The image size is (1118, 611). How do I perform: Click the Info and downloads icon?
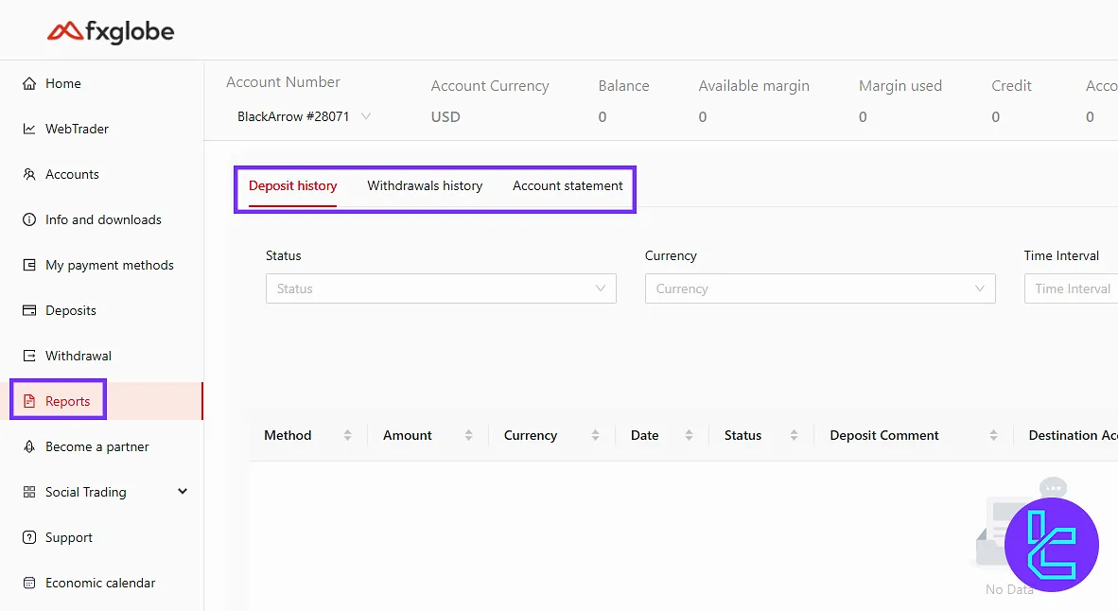[x=29, y=219]
